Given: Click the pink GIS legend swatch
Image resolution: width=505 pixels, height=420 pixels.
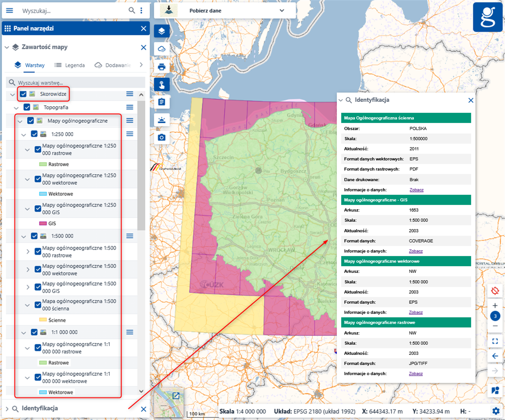Looking at the screenshot, I should click(43, 223).
